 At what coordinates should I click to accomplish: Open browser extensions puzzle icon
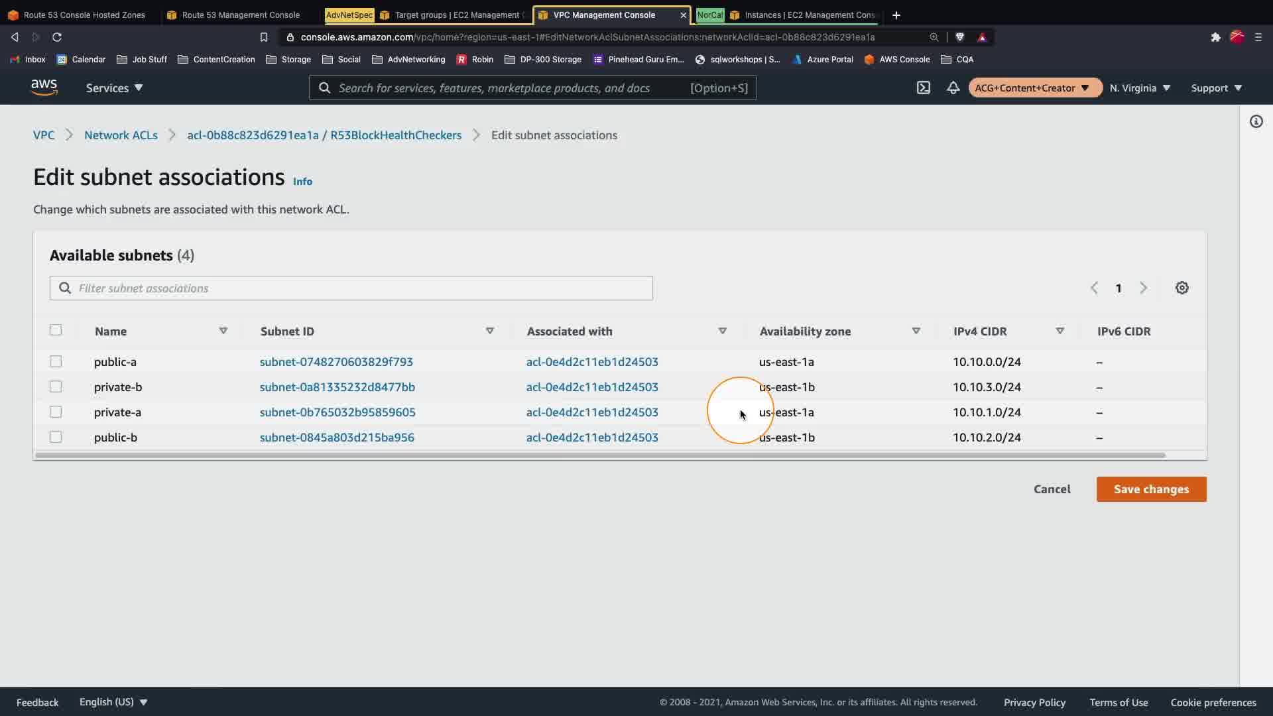(1215, 37)
